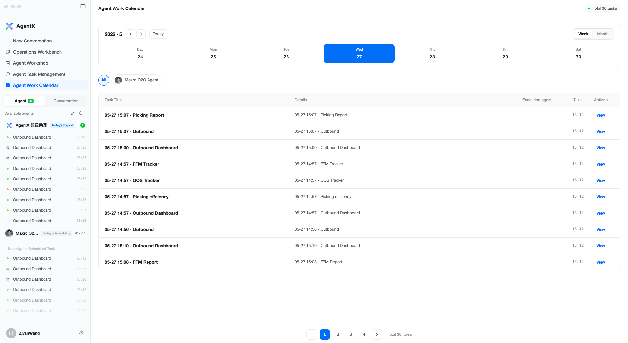Toggle the sidebar collapse icon

coord(83,6)
